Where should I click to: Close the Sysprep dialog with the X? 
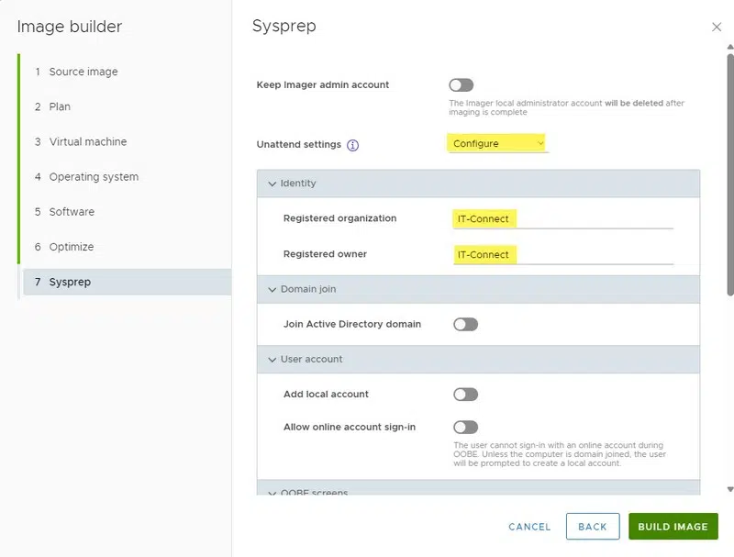coord(717,28)
